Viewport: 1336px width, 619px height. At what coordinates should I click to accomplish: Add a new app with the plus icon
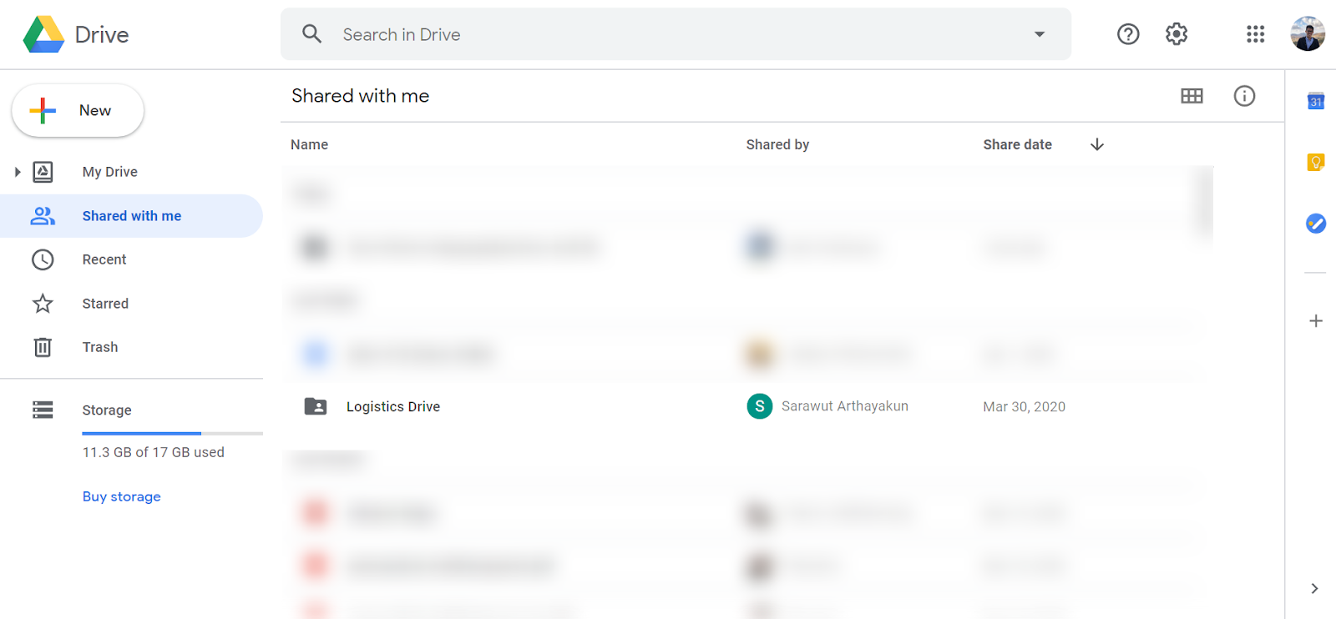(1314, 320)
